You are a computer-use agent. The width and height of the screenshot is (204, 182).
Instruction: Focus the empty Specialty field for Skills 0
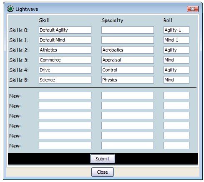[x=128, y=30]
